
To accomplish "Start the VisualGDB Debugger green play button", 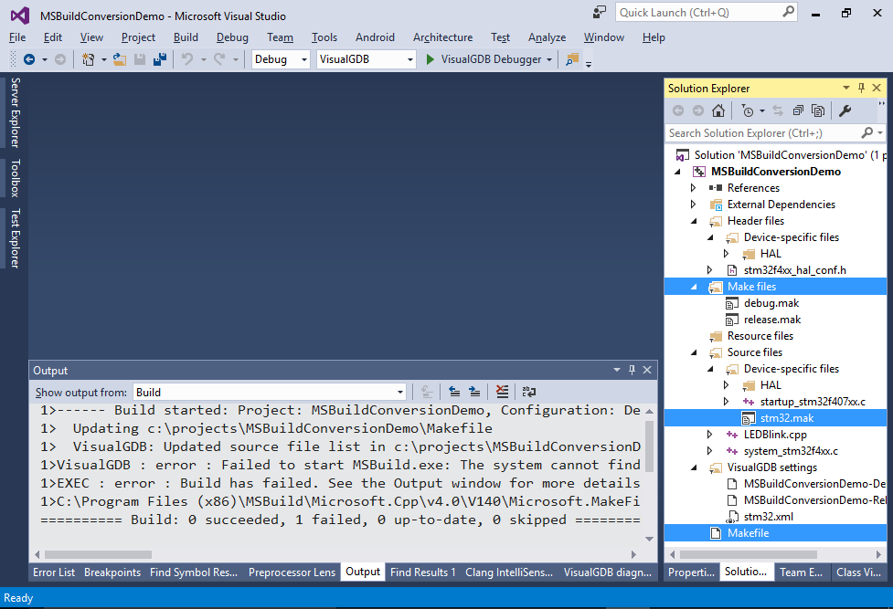I will tap(430, 59).
